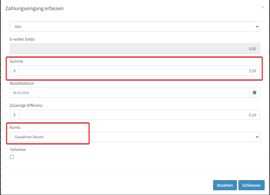Open the Konto dropdown showing Gewährte Skonti
This screenshot has width=270, height=195.
coord(135,137)
